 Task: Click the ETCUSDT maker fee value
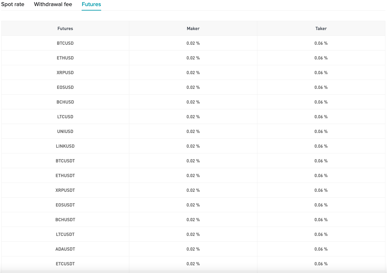pos(193,264)
